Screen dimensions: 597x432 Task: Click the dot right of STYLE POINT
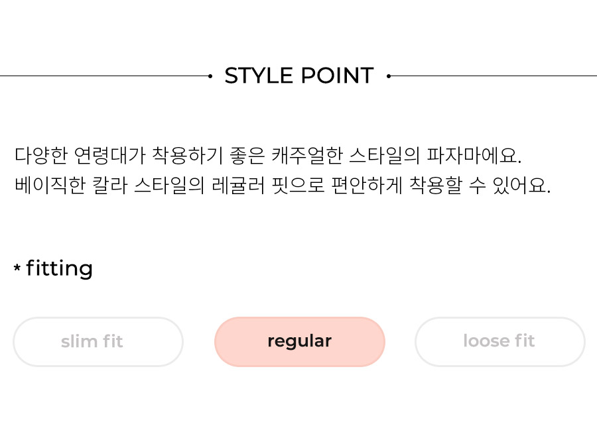388,76
